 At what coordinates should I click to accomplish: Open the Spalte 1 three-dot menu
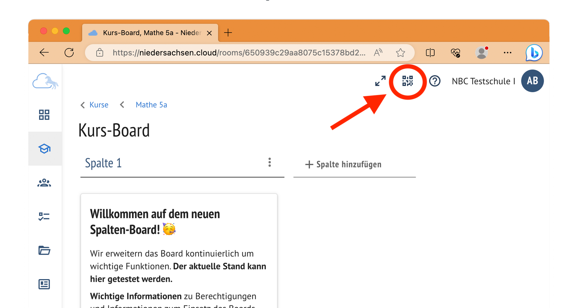(270, 163)
